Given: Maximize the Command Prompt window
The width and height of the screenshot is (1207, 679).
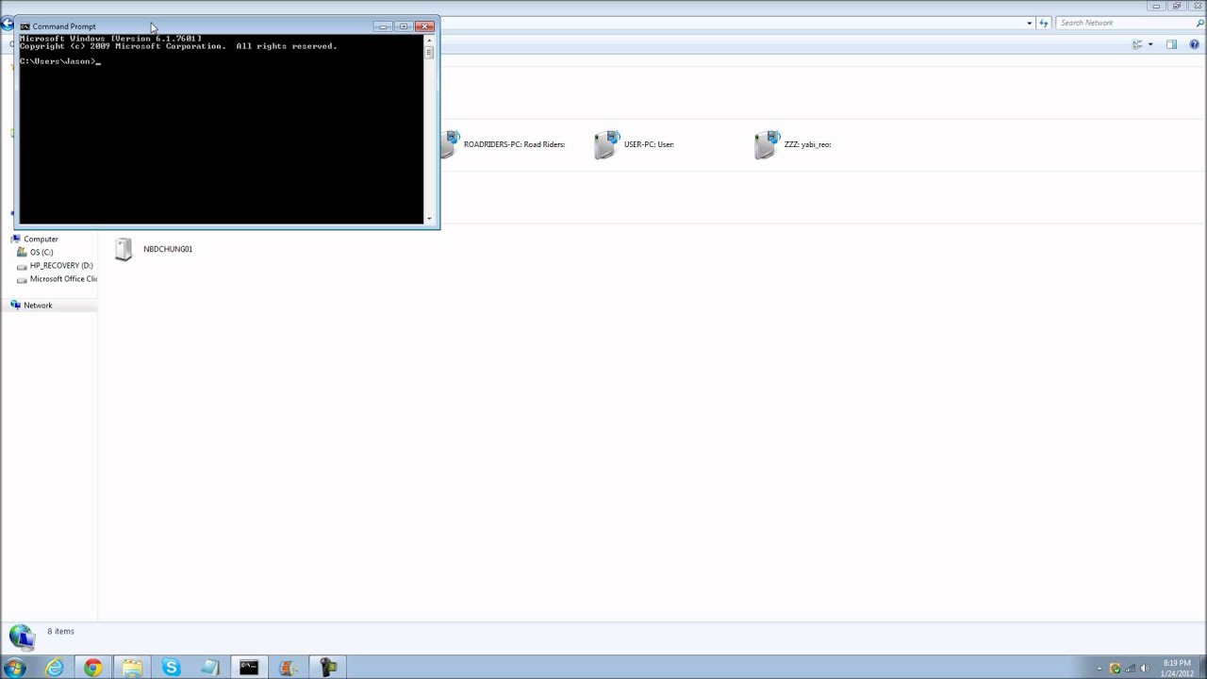Looking at the screenshot, I should tap(404, 26).
